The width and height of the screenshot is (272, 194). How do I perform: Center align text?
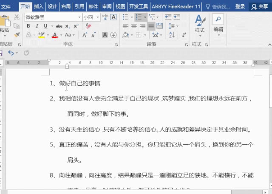pos(134,26)
